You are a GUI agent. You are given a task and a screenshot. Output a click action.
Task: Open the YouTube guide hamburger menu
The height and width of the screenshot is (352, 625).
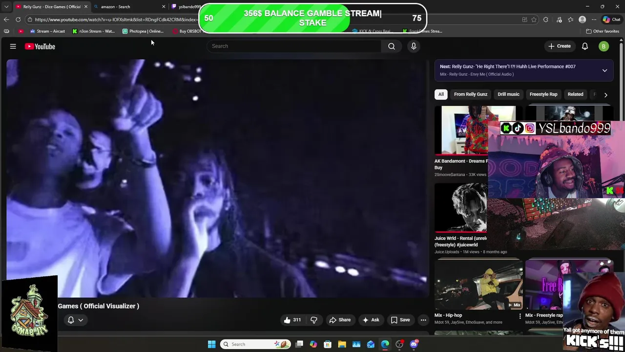(x=13, y=46)
